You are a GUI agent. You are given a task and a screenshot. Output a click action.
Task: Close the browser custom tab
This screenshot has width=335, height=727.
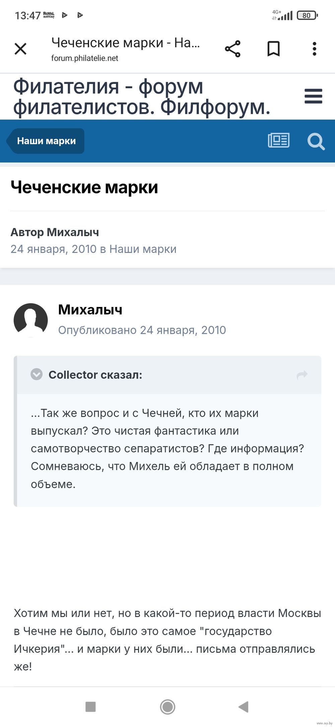pyautogui.click(x=20, y=49)
